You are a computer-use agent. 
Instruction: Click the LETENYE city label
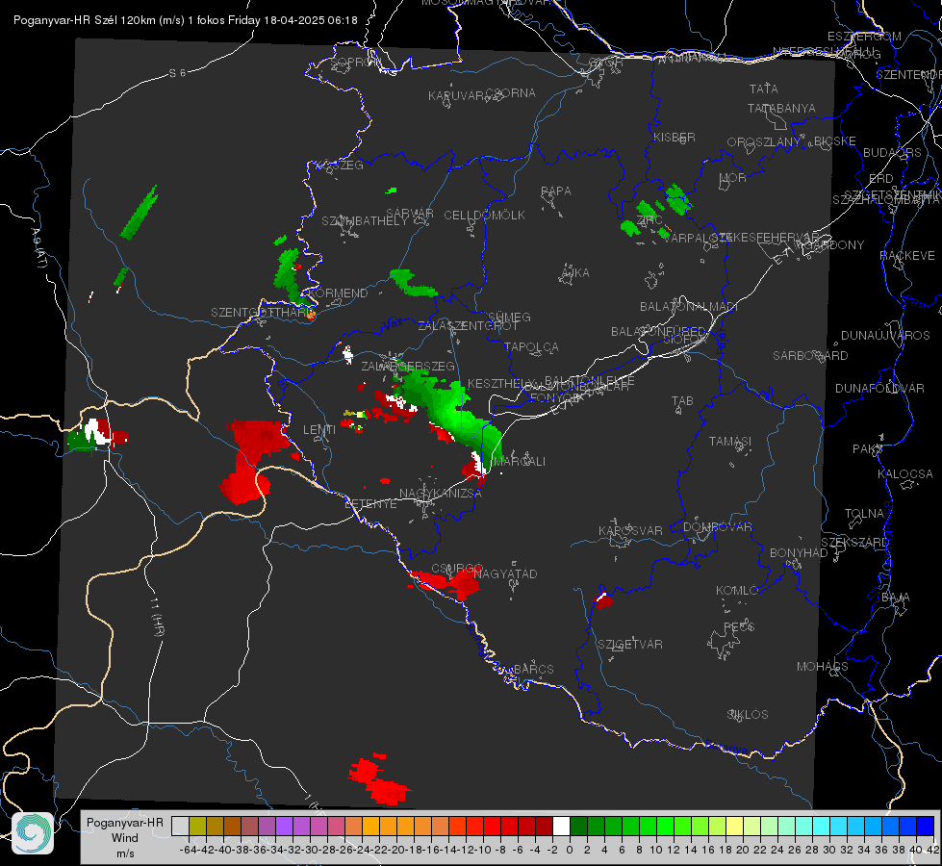click(370, 504)
